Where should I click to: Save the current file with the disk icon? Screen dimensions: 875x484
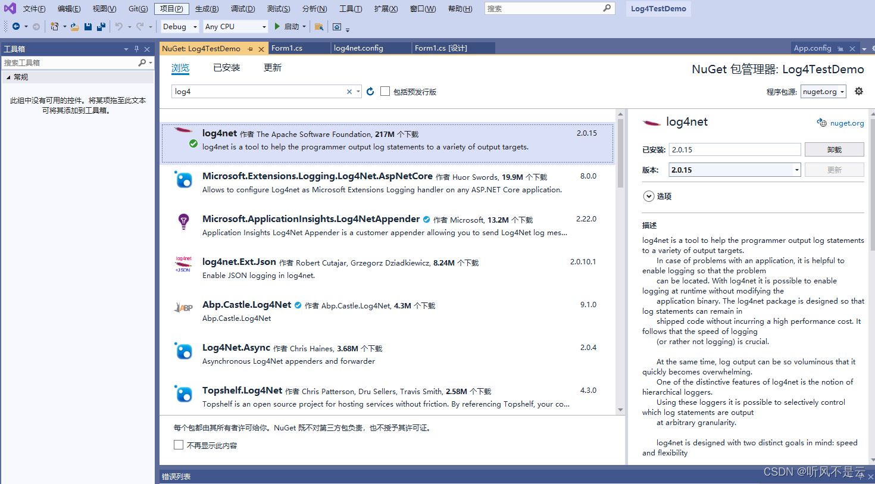click(x=88, y=26)
